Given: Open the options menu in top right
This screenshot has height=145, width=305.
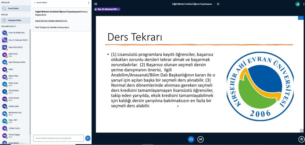Looking at the screenshot, I should click(304, 4).
